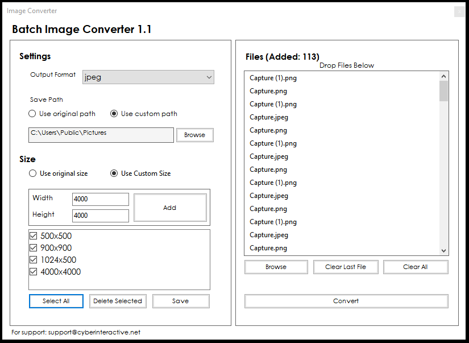The height and width of the screenshot is (343, 469).
Task: Click the Width input field
Action: [x=101, y=199]
